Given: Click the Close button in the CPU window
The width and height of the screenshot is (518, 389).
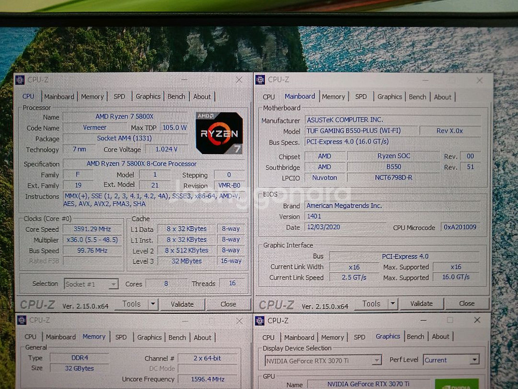Looking at the screenshot, I should click(228, 304).
